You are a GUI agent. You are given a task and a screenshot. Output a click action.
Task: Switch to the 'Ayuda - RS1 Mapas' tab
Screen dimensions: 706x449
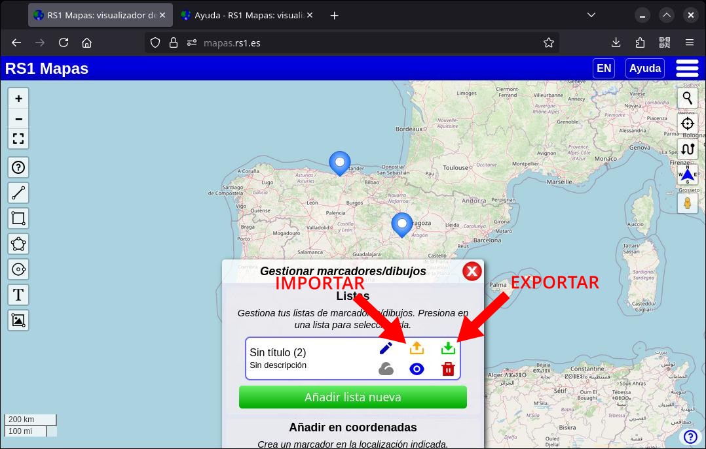point(247,15)
